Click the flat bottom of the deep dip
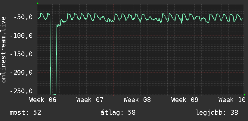This screenshot has width=248, height=121. click(53, 94)
